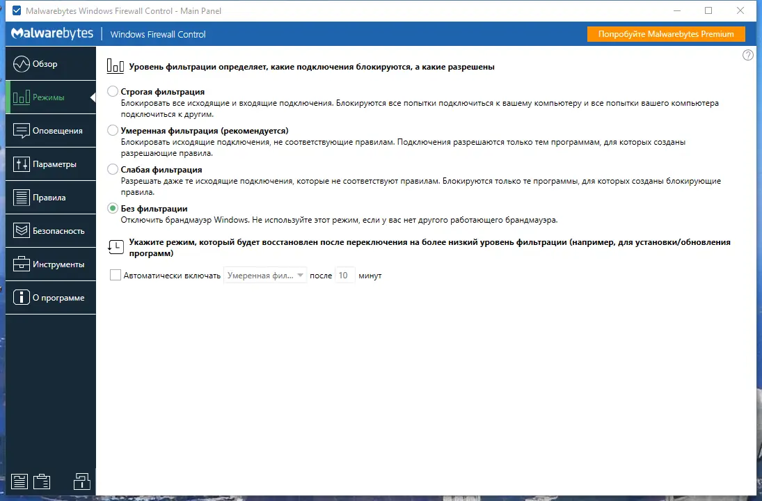
Task: Select the Строгая фильтрация radio button
Action: click(x=111, y=91)
